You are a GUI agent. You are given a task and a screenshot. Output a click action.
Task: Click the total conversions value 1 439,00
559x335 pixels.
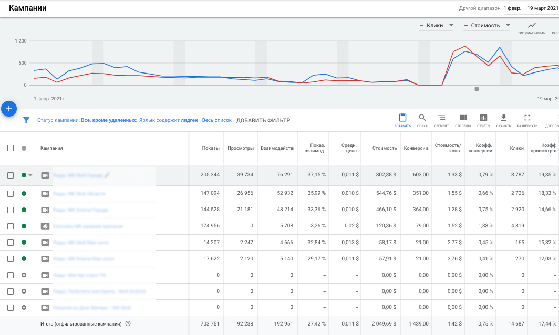pyautogui.click(x=419, y=323)
